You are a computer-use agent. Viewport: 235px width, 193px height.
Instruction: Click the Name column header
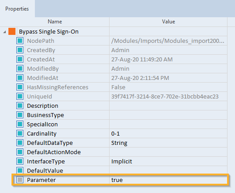pyautogui.click(x=55, y=22)
